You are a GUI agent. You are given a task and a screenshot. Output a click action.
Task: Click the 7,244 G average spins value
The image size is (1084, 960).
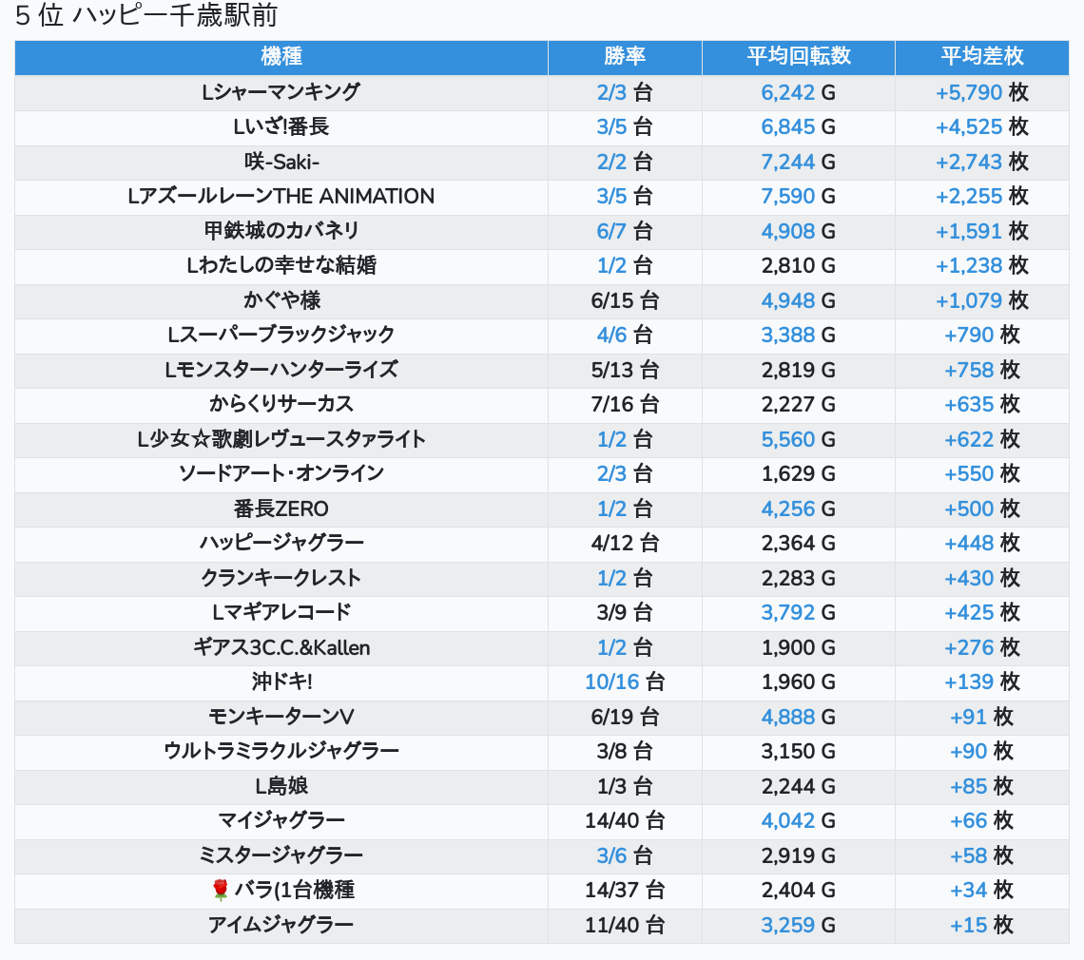click(x=799, y=162)
